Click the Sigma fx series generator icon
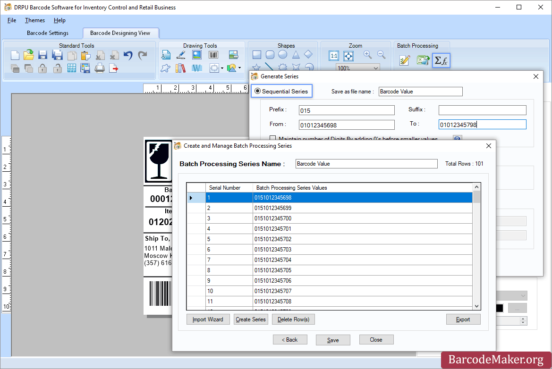The width and height of the screenshot is (552, 369). point(441,60)
